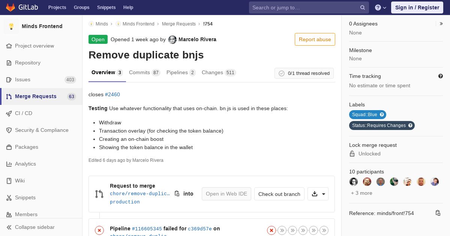The width and height of the screenshot is (450, 236).
Task: Click the Minds Frontend project avatar
Action: click(x=11, y=26)
